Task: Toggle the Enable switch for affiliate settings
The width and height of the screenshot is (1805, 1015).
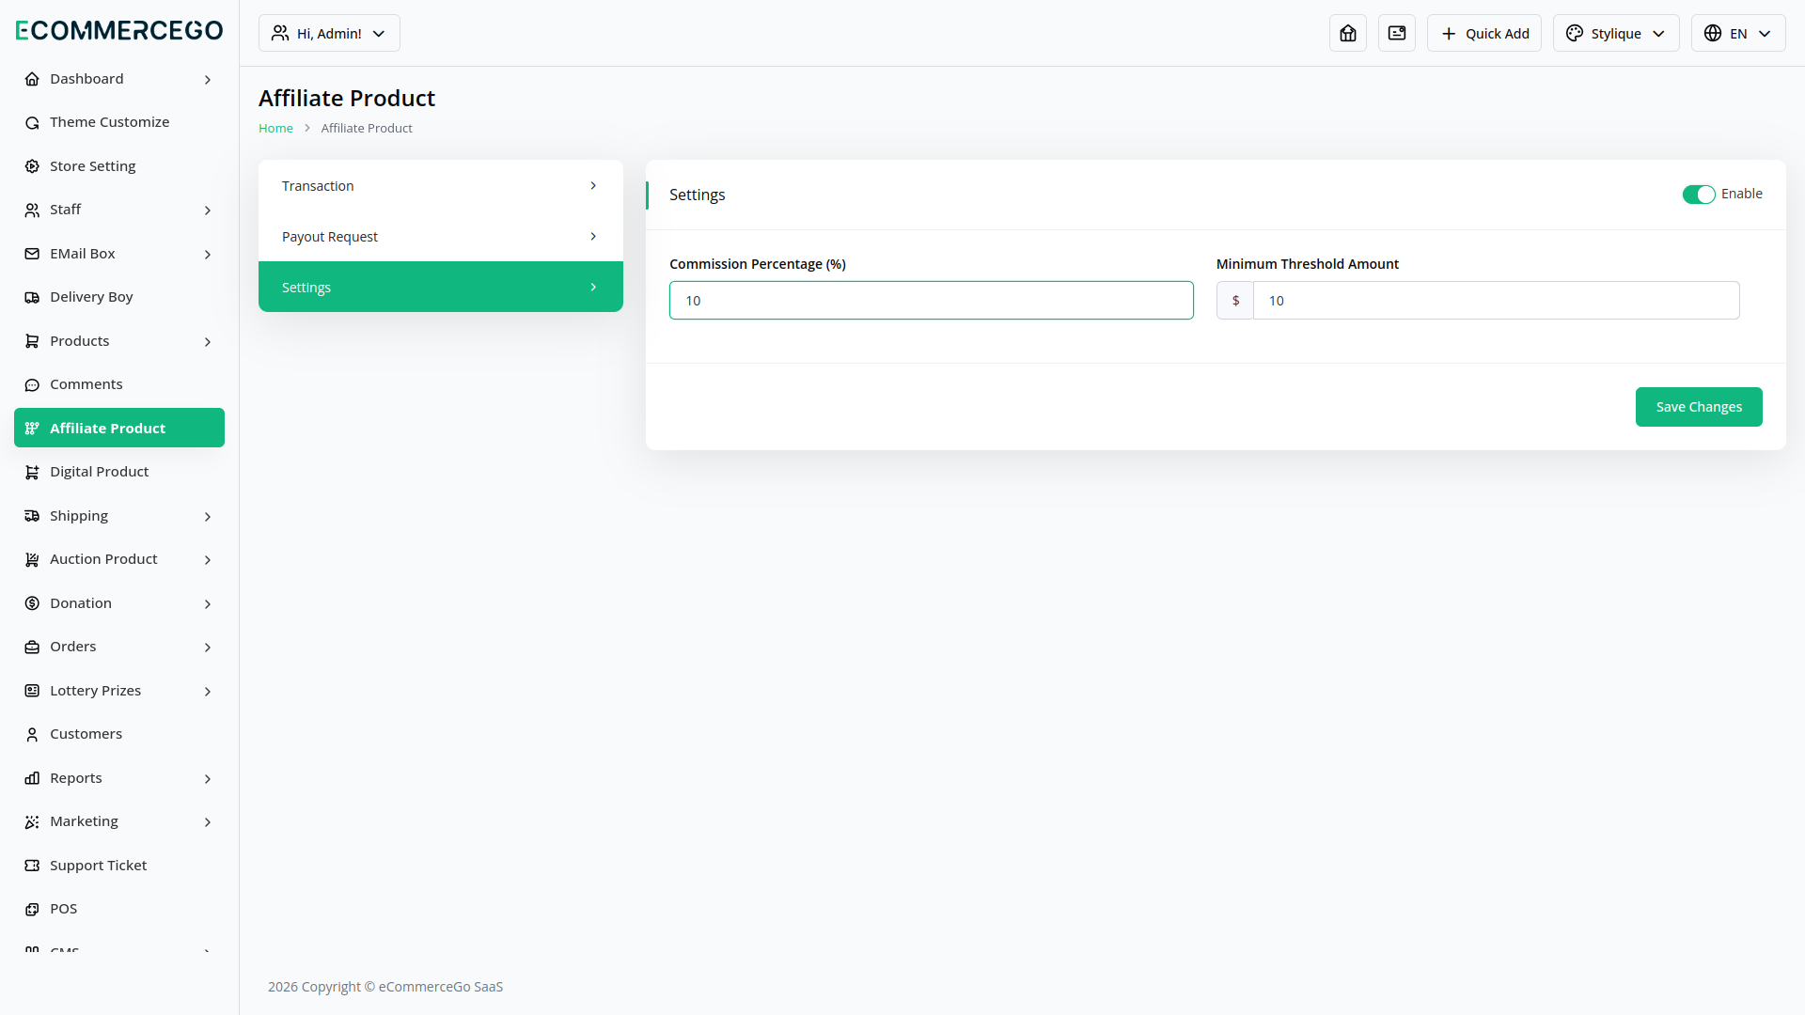Action: (1699, 195)
